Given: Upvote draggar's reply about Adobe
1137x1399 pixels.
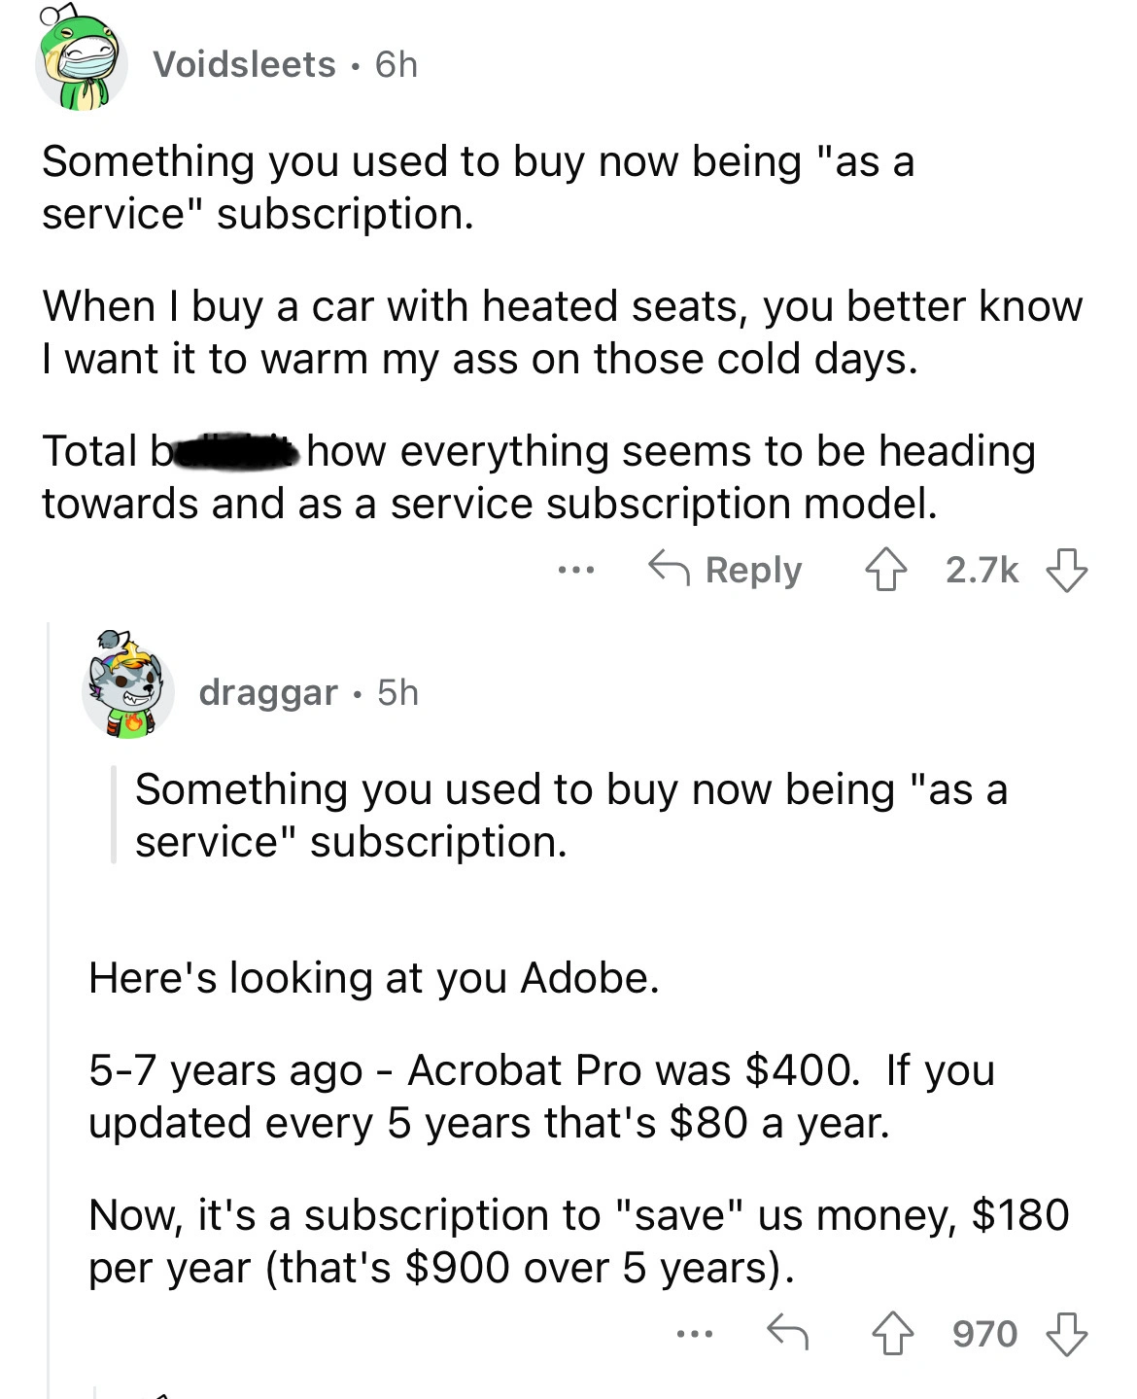Looking at the screenshot, I should click(890, 1334).
